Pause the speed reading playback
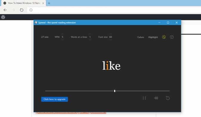 [144, 98]
